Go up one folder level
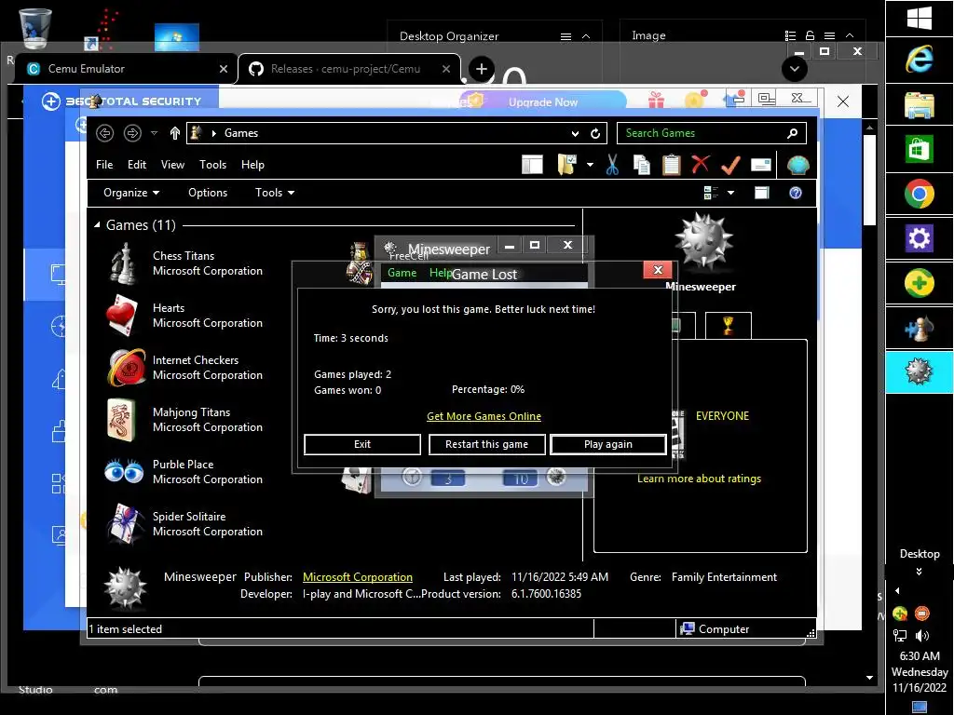This screenshot has width=954, height=715. tap(174, 133)
